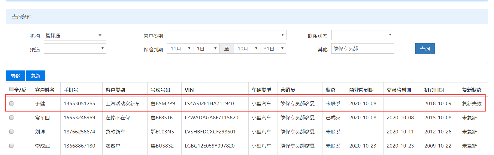Click phone number 13668867180
494x155 pixels.
79,146
